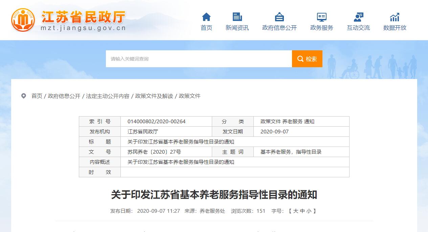Screen dimensions: 428x232
Task: Set font size to 大
Action: [x=296, y=211]
